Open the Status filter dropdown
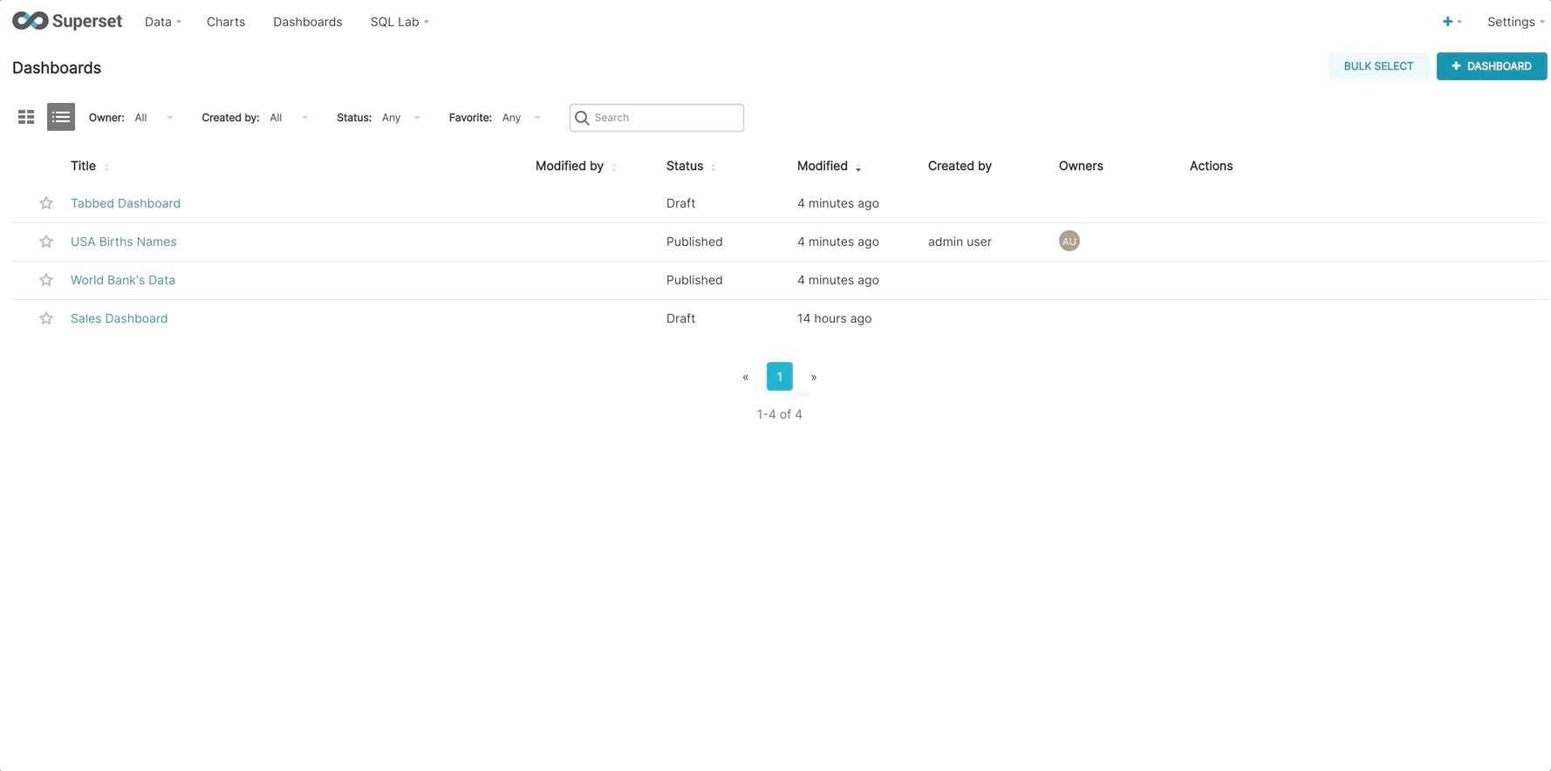 tap(401, 118)
